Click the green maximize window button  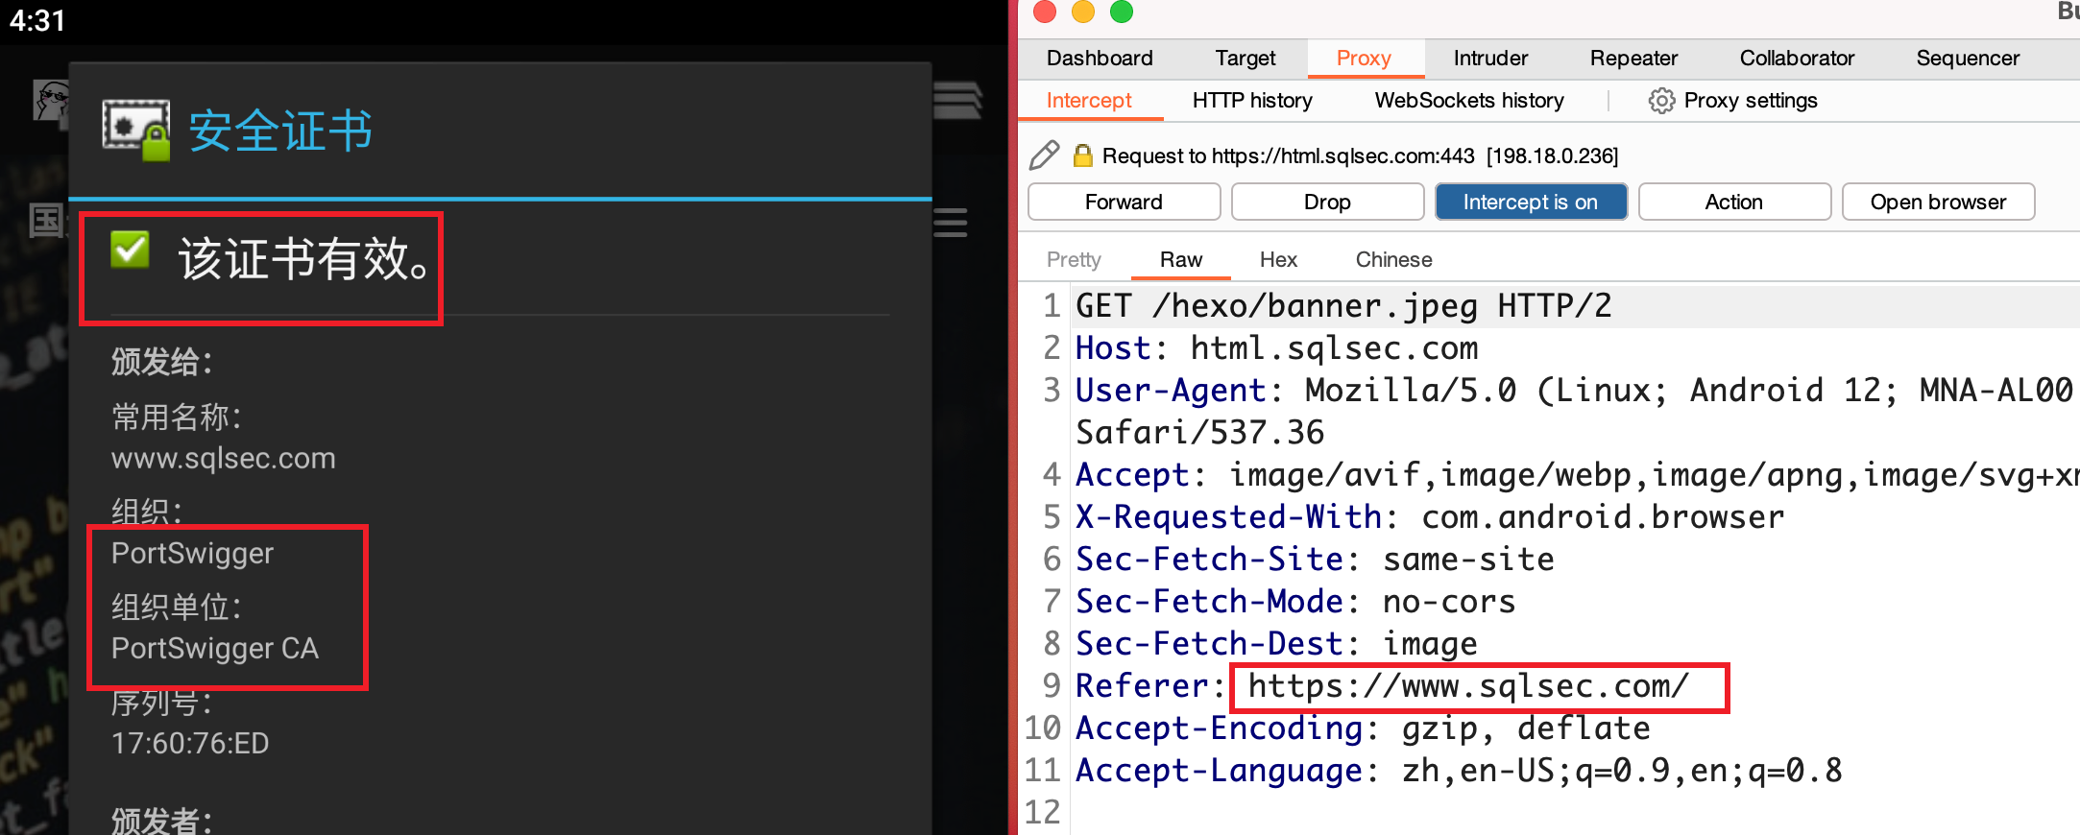click(1122, 12)
